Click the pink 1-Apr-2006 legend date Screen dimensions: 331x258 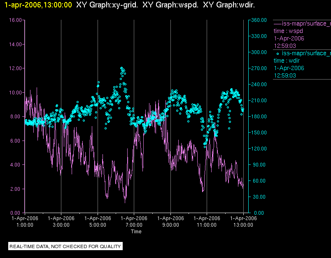pyautogui.click(x=289, y=38)
